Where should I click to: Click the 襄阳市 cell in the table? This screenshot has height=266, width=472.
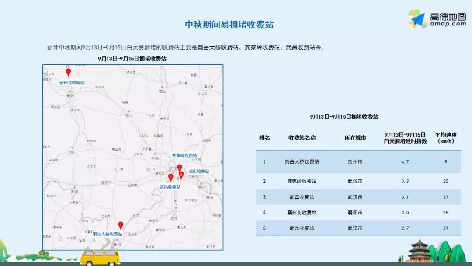pos(354,213)
